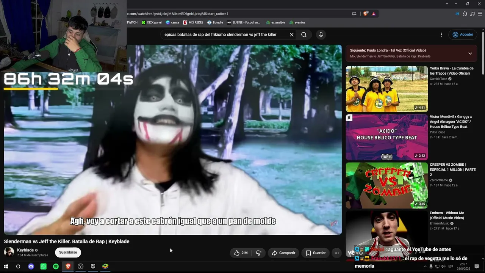Open YouTube settings three-dot menu

click(x=441, y=35)
